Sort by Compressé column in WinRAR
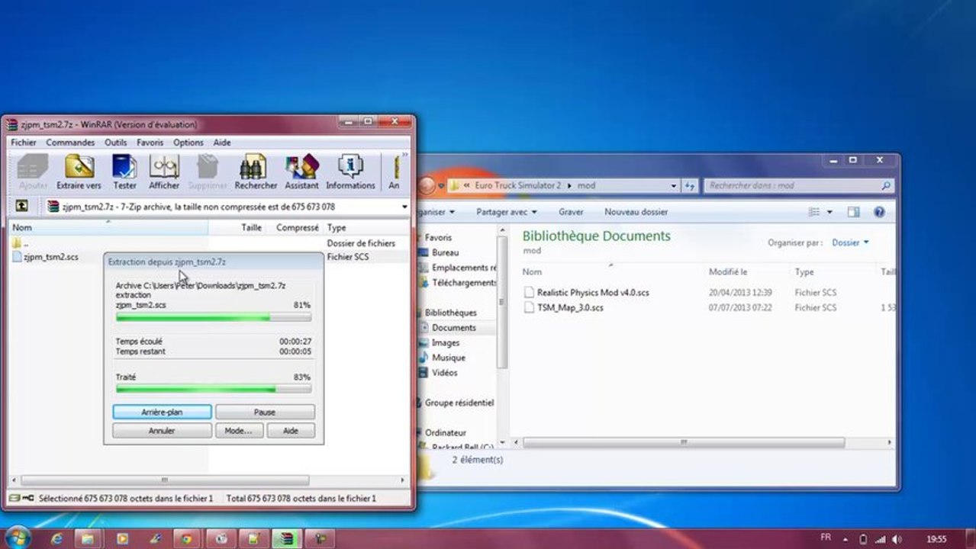Image resolution: width=976 pixels, height=549 pixels. 297,227
